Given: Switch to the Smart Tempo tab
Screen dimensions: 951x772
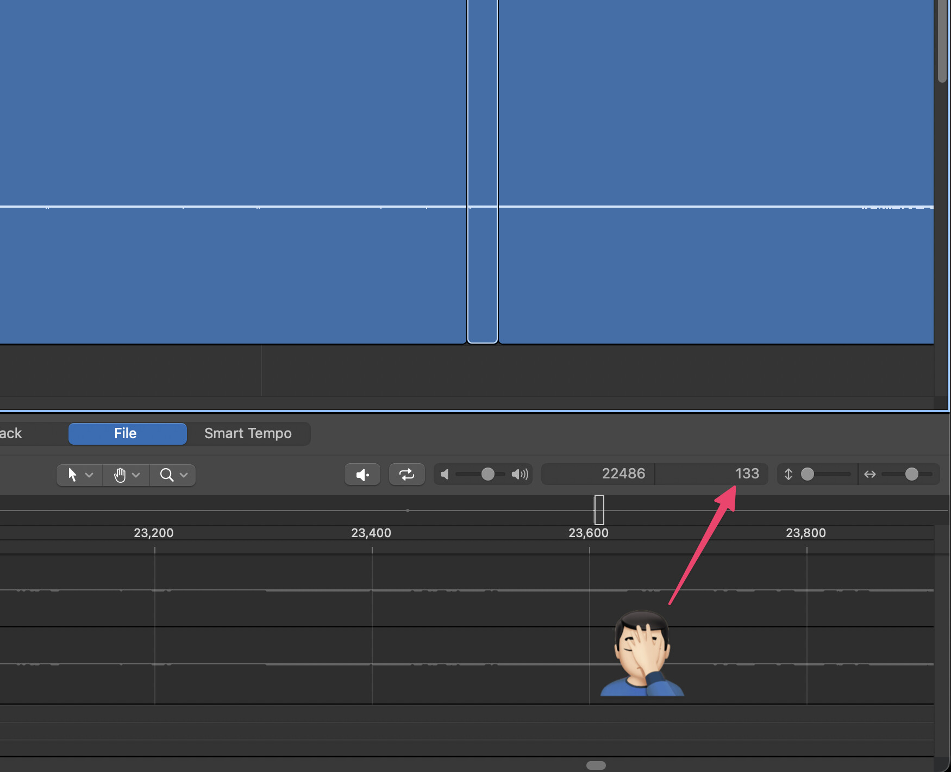Looking at the screenshot, I should 248,433.
